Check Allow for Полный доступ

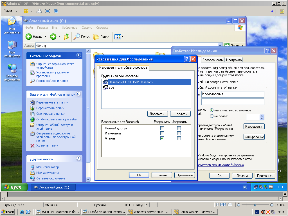point(162,128)
